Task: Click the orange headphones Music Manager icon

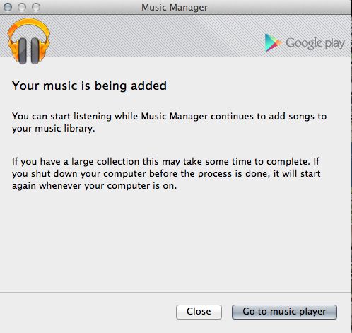Action: pos(29,41)
